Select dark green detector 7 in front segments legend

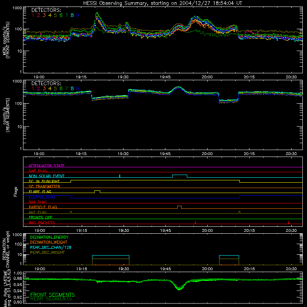pos(66,15)
